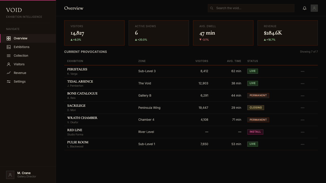
Task: Navigate to the Settings section
Action: [x=28, y=82]
